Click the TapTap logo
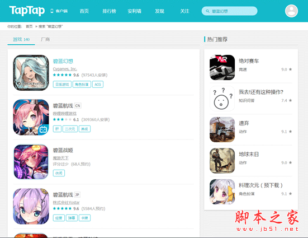Viewport: 308px width, 238px height. pos(27,11)
